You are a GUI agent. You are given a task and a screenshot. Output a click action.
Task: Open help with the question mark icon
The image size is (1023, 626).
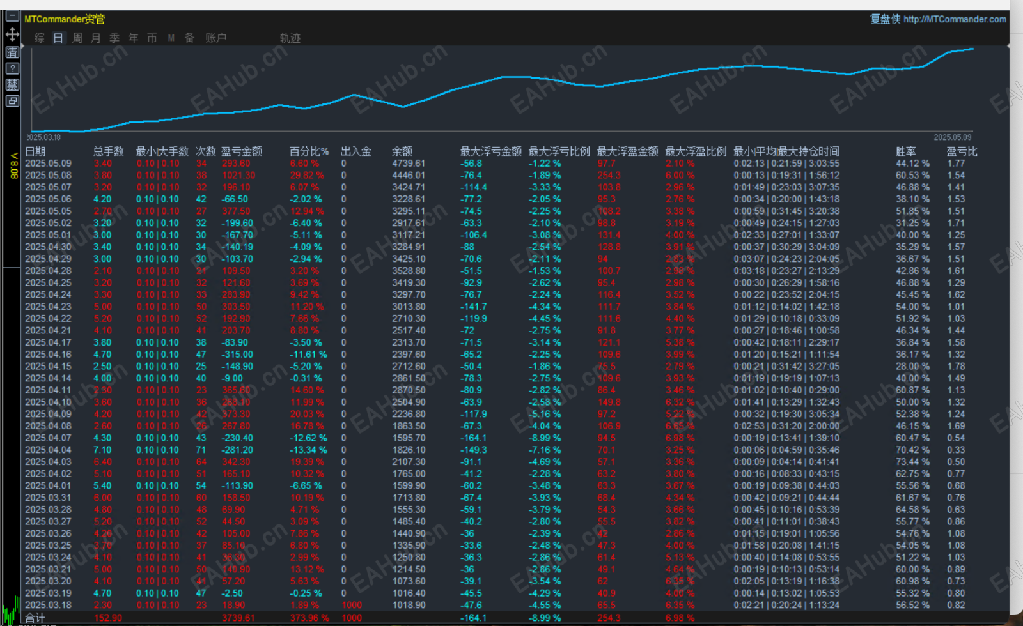(x=12, y=68)
